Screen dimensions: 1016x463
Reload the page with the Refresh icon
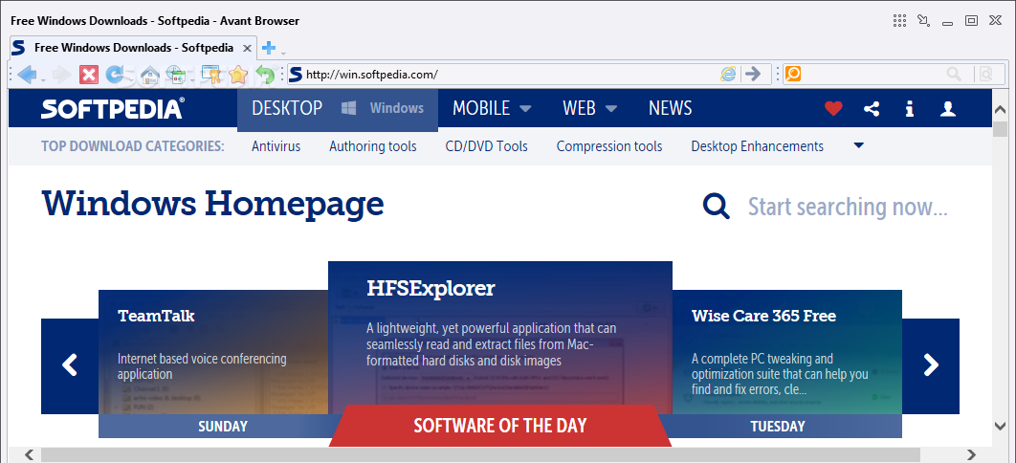(x=115, y=75)
